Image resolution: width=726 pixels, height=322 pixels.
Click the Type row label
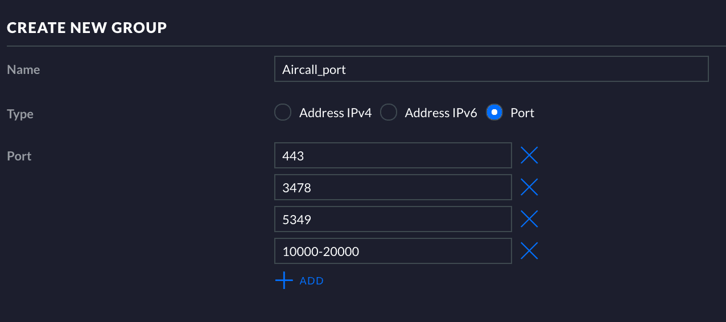pos(20,114)
